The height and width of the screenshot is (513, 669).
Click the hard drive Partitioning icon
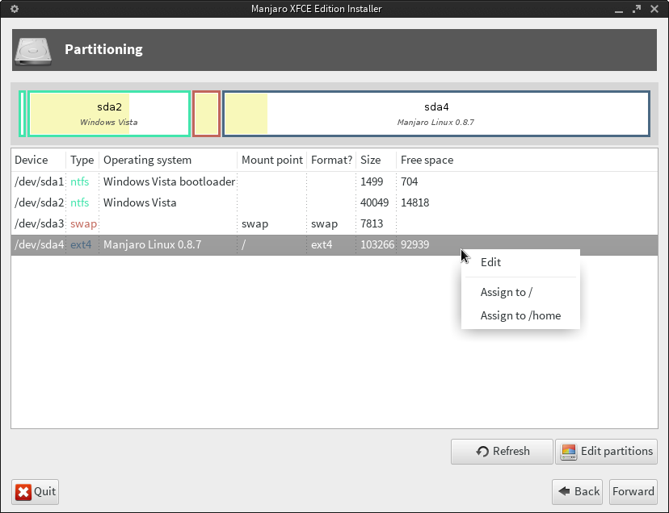[33, 51]
